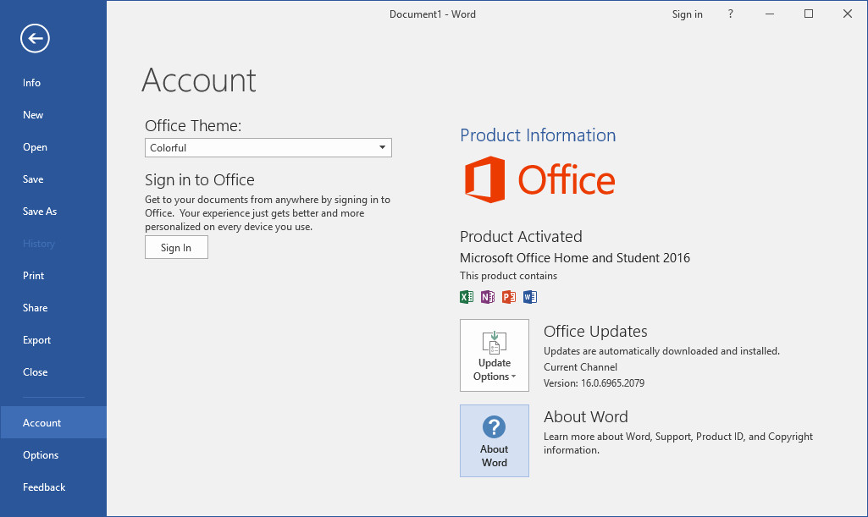Click the 'Sign in to Office' heading
This screenshot has width=868, height=517.
(199, 179)
